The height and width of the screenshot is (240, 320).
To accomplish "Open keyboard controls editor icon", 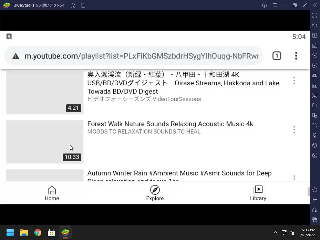I will (x=315, y=45).
